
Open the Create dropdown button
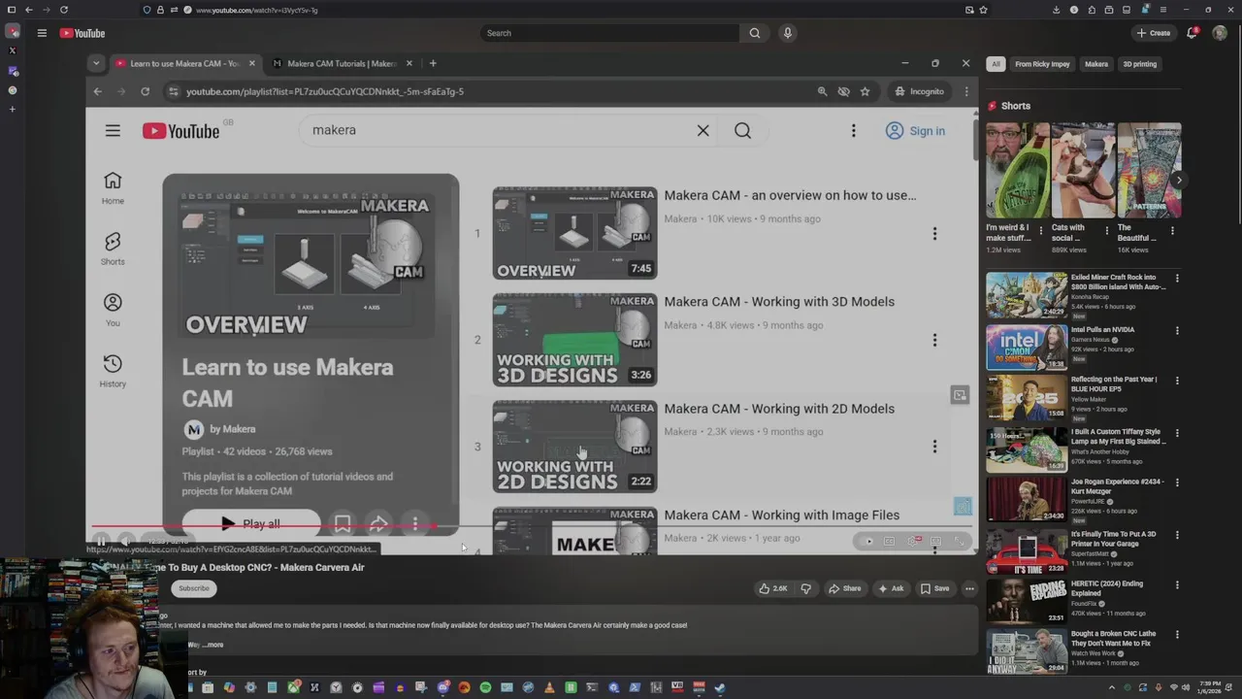point(1154,33)
